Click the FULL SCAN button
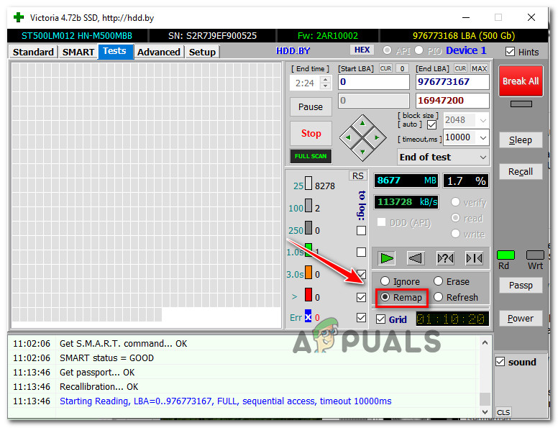 [x=311, y=156]
